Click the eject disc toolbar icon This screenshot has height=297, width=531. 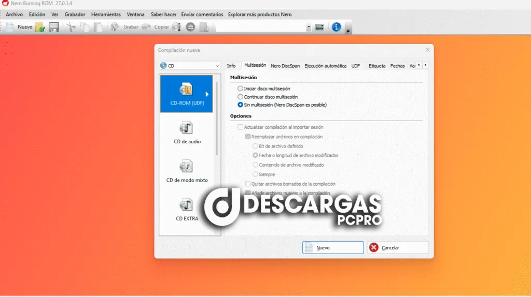click(190, 27)
